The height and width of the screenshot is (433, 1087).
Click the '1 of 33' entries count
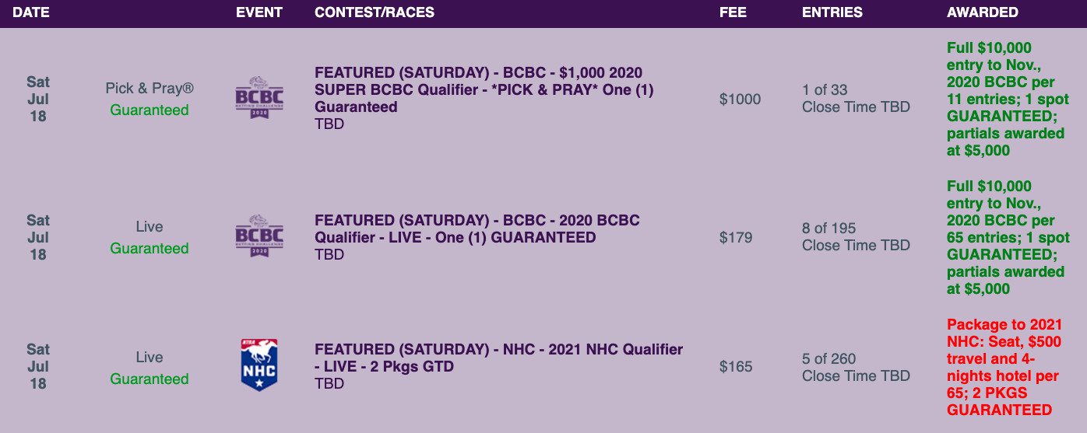pyautogui.click(x=825, y=90)
